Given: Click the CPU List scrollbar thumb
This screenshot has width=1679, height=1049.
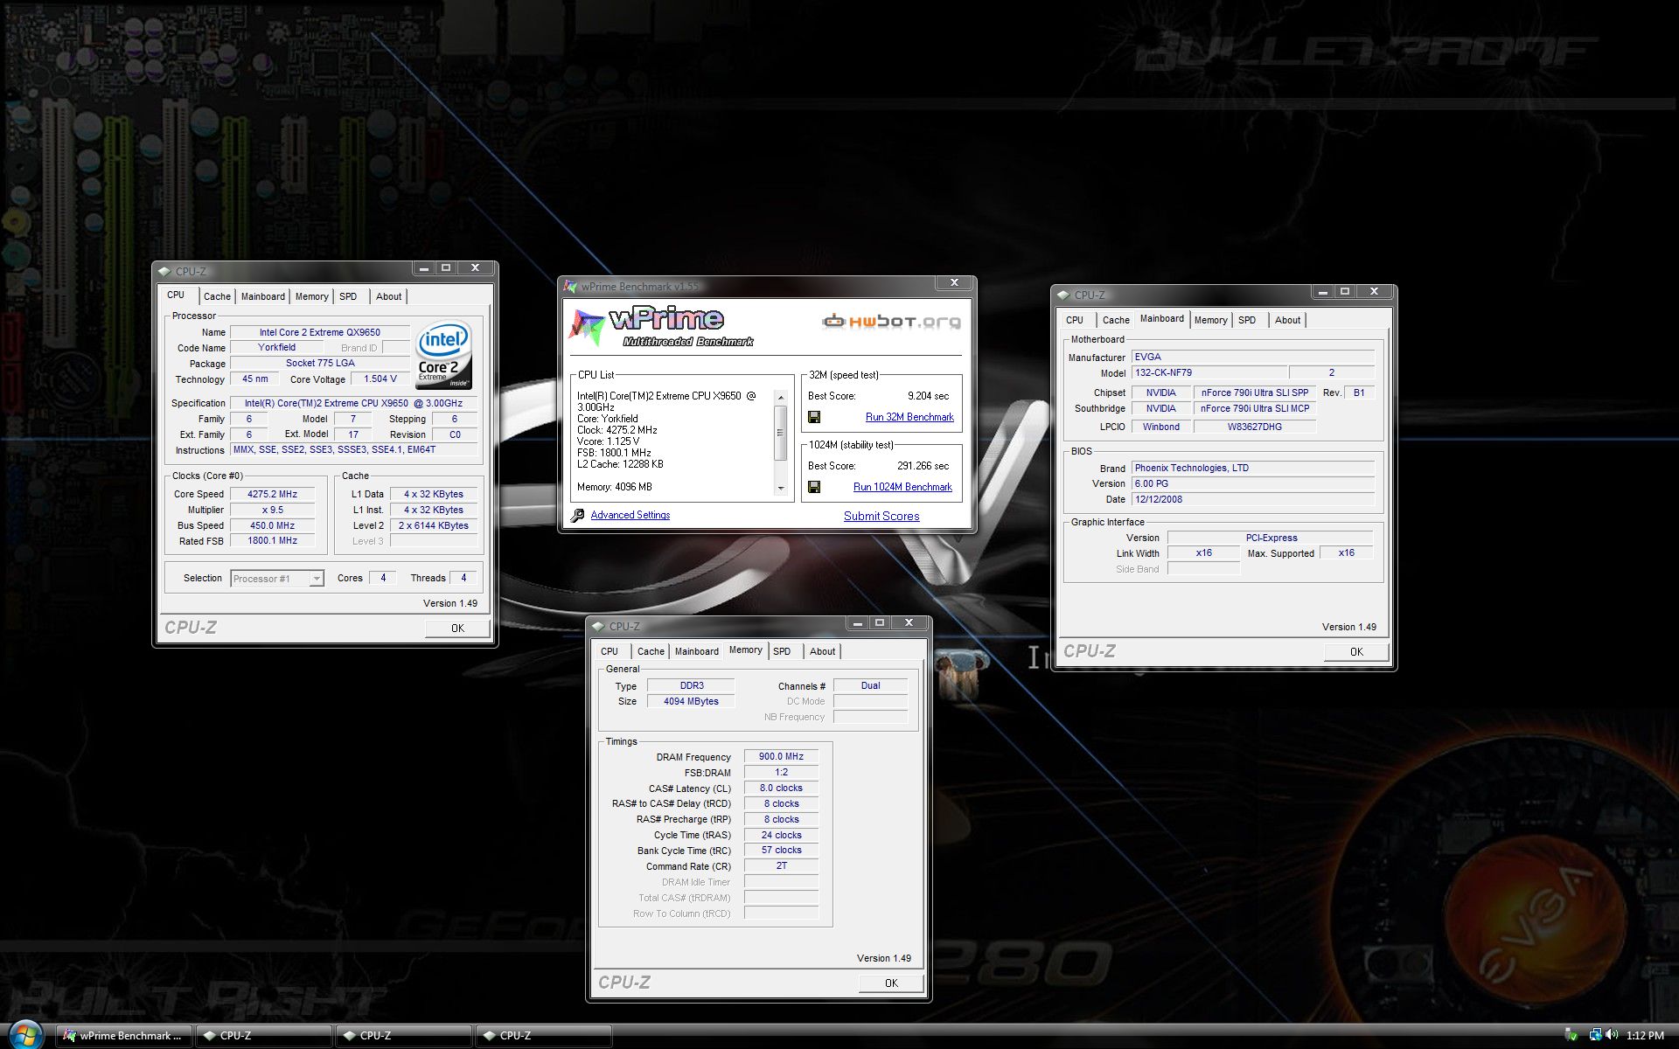Looking at the screenshot, I should 780,432.
